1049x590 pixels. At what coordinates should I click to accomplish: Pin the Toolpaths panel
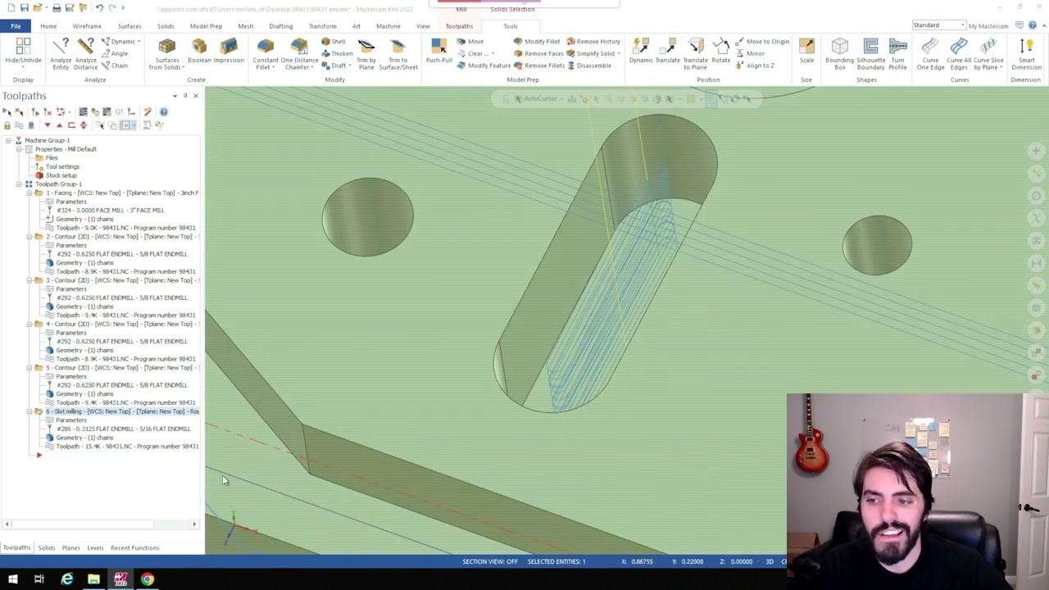pyautogui.click(x=185, y=96)
